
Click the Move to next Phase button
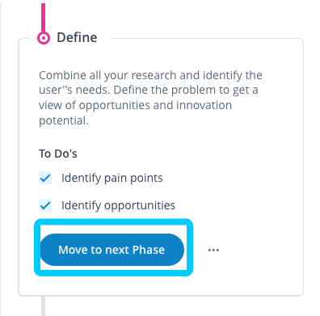tap(112, 250)
